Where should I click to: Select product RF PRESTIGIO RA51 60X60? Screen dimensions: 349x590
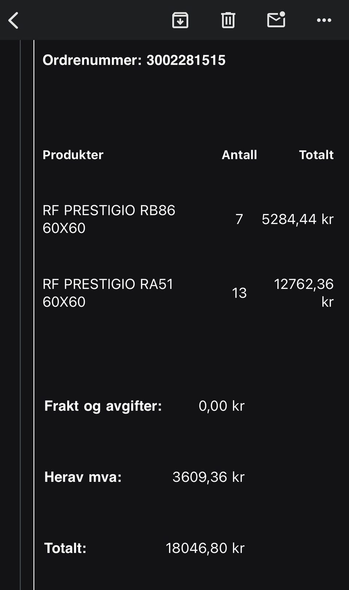108,293
